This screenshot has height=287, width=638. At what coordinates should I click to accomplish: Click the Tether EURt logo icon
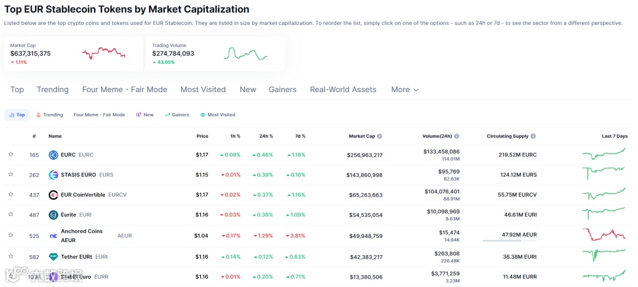pos(53,257)
